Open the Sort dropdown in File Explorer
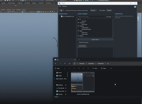Image resolution: width=142 pixels, height=104 pixels. pyautogui.click(x=95, y=68)
